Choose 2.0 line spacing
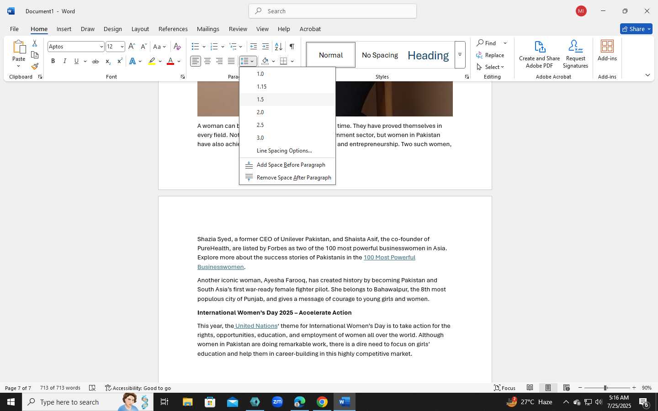This screenshot has width=658, height=411. click(x=287, y=112)
